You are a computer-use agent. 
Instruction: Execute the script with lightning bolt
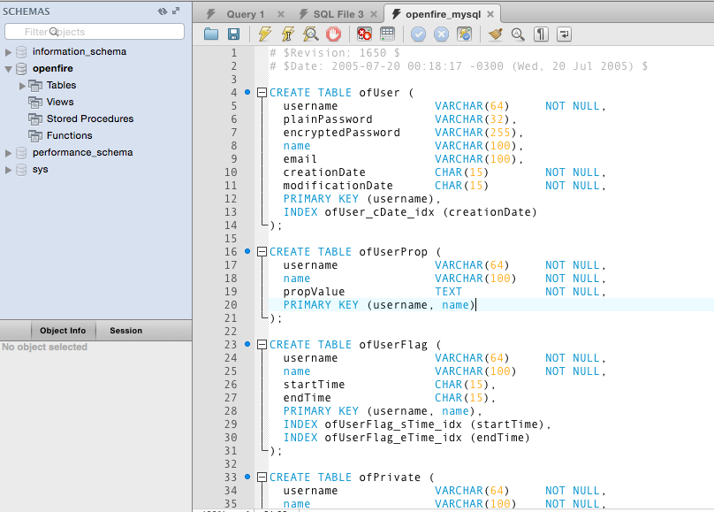[x=265, y=34]
